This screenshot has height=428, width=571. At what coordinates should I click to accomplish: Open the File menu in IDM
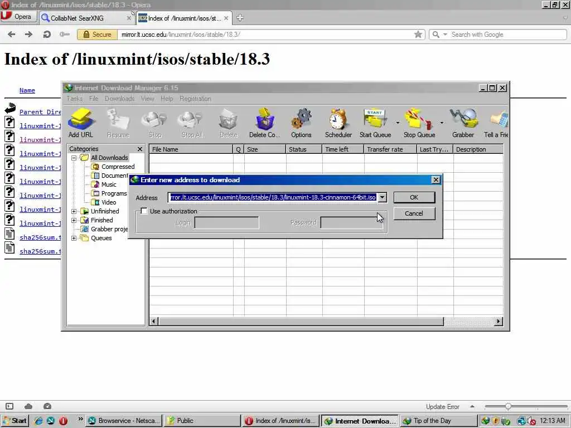click(x=94, y=99)
